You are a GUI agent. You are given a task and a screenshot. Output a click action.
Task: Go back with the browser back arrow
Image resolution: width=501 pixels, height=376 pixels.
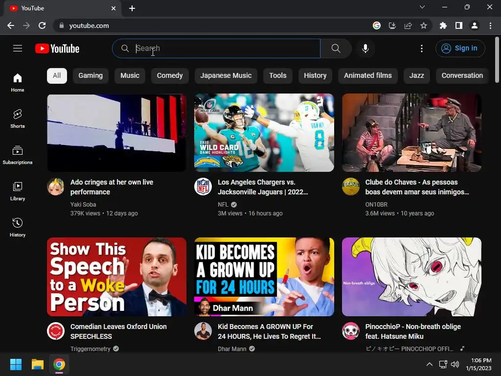(x=11, y=25)
